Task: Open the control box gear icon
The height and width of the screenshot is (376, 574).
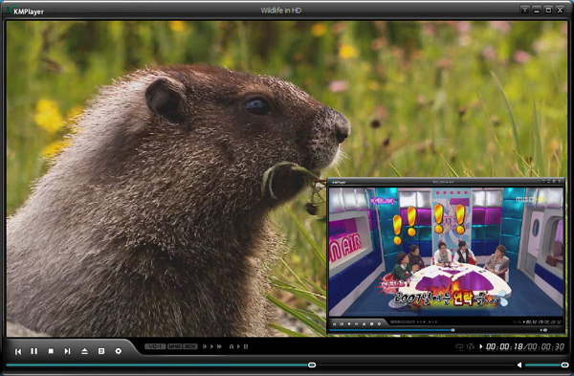Action: [x=119, y=351]
